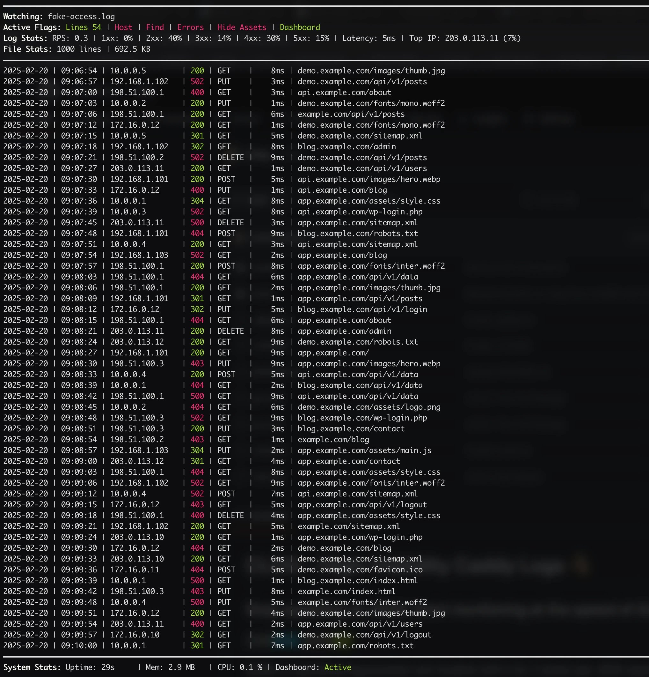
Task: Click 304 status in 09:07:36 row
Action: (x=197, y=201)
